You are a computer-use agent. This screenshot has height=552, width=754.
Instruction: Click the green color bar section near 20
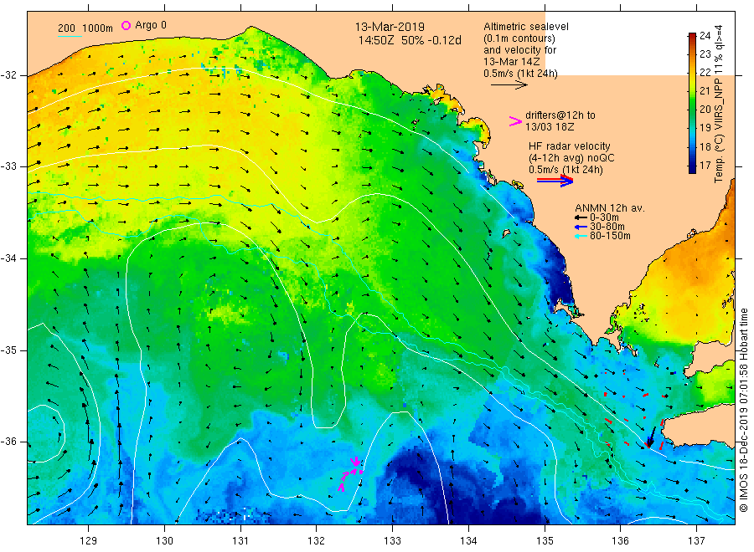(692, 109)
